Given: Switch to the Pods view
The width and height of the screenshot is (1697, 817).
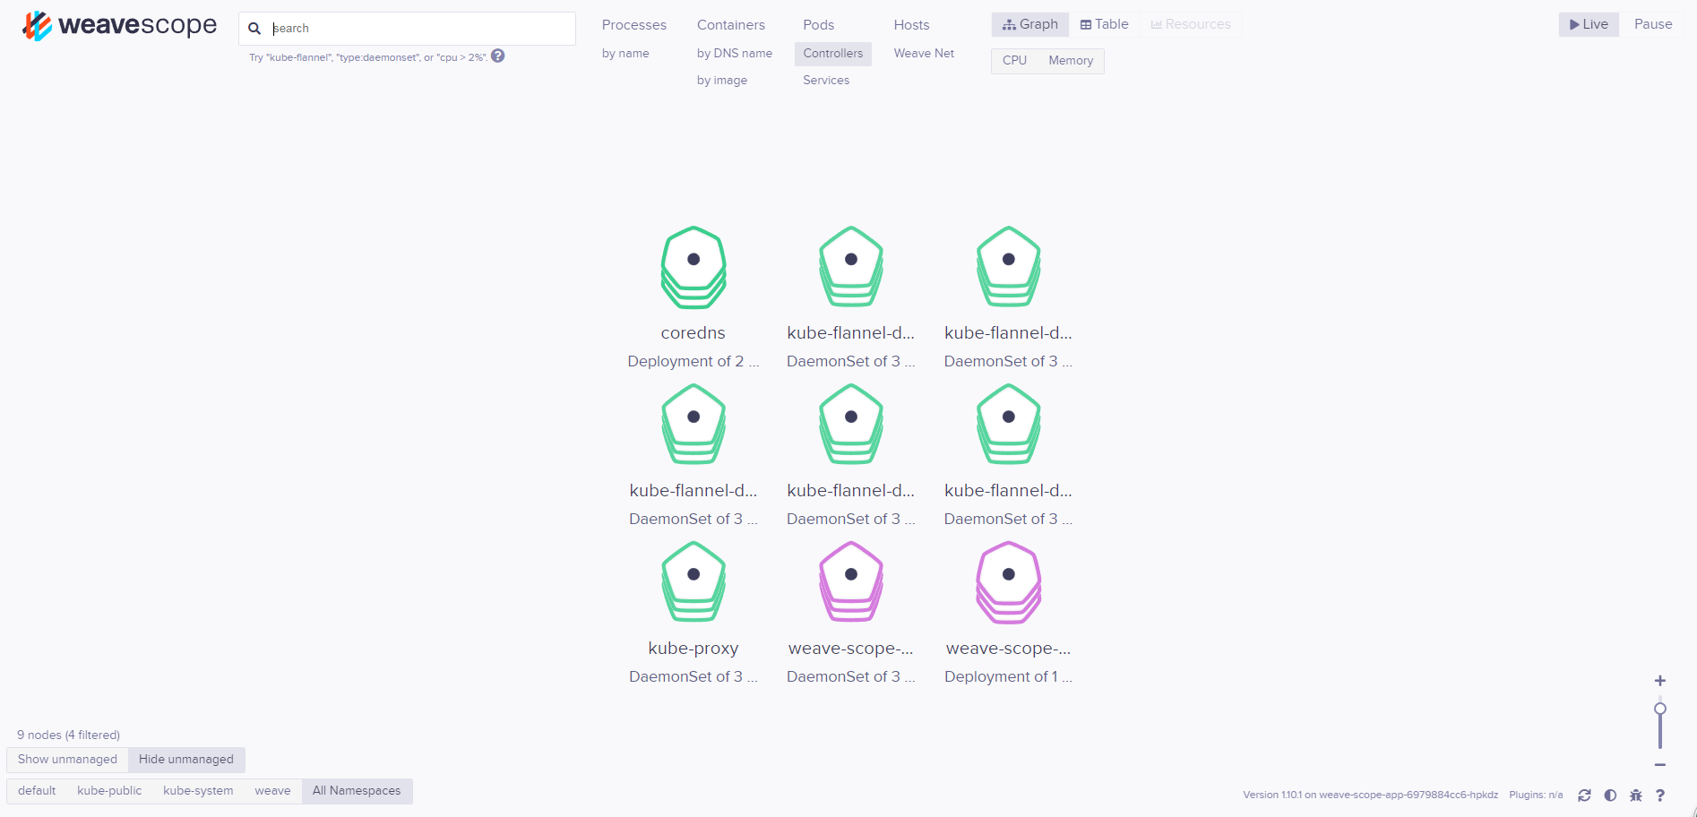Looking at the screenshot, I should [x=818, y=25].
